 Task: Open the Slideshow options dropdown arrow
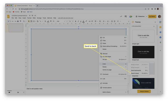147,17
